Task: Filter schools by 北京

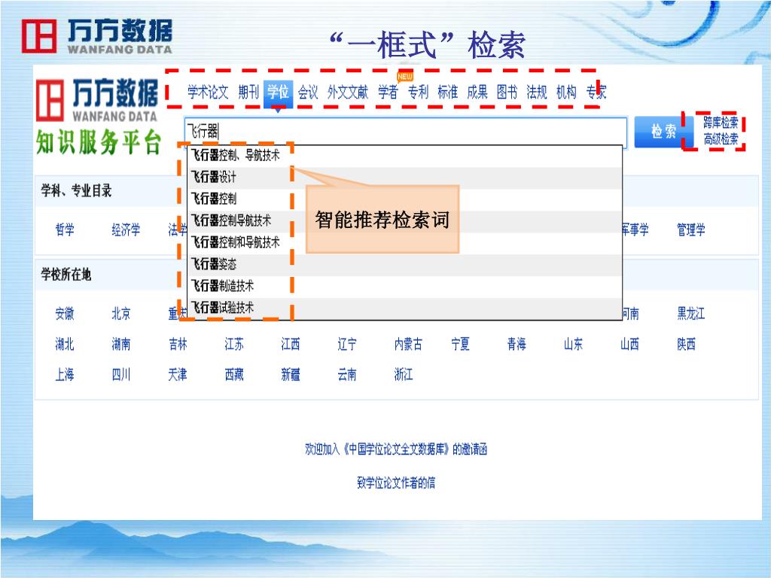Action: point(121,314)
